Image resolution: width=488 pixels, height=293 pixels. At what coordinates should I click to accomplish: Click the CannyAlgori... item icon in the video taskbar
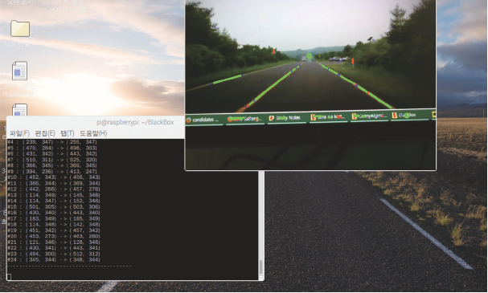355,116
